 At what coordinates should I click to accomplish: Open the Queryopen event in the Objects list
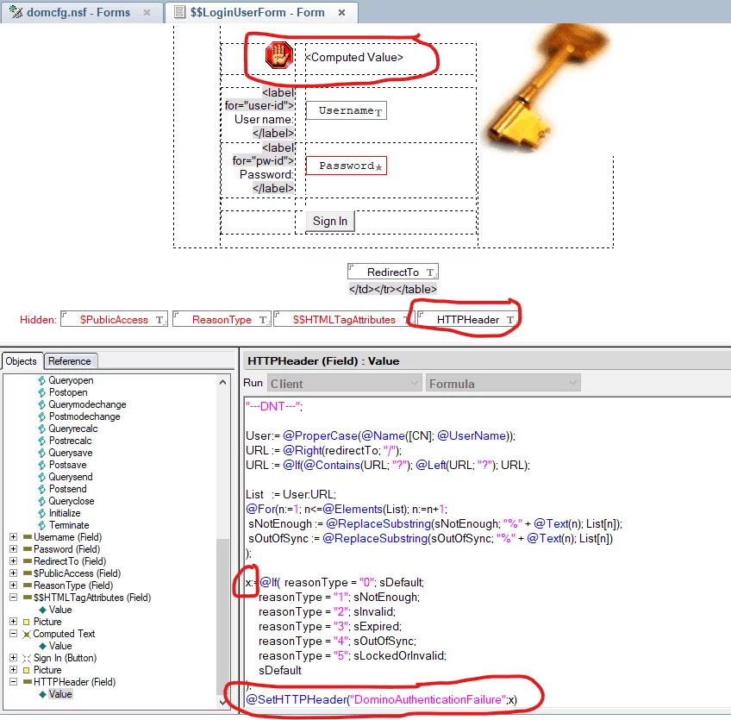[x=71, y=380]
